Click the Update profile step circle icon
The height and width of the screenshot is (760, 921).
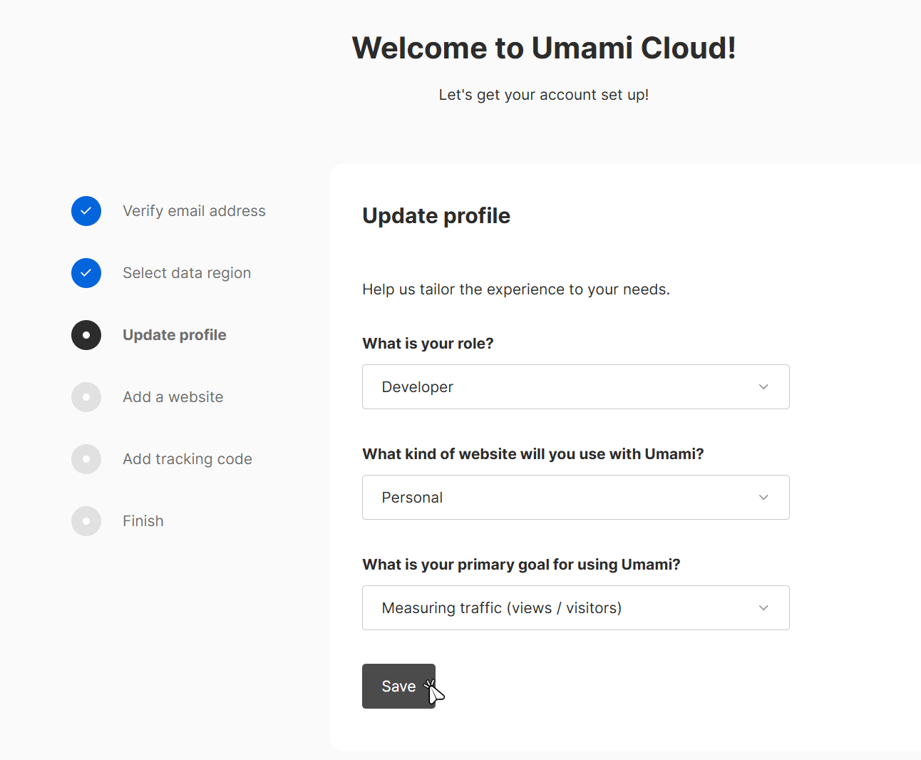click(86, 335)
